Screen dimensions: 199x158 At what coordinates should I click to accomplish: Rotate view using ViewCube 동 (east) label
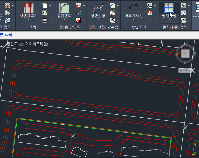pos(194,54)
